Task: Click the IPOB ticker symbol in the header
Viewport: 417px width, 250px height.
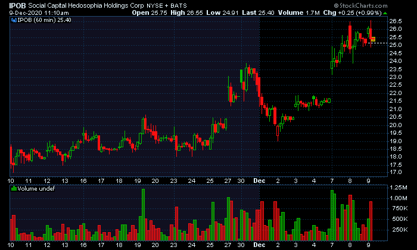Action: (x=17, y=5)
